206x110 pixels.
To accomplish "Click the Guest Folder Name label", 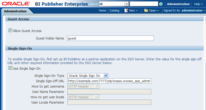I will 50,38.
